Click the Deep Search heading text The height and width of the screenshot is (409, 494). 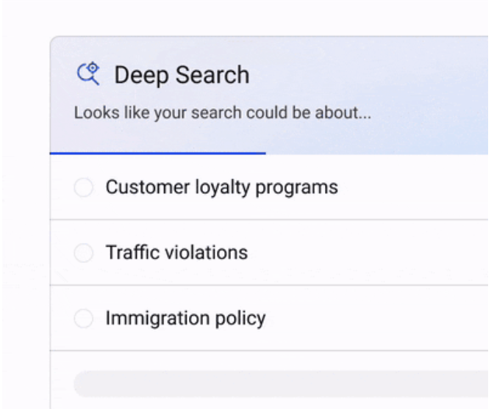182,75
